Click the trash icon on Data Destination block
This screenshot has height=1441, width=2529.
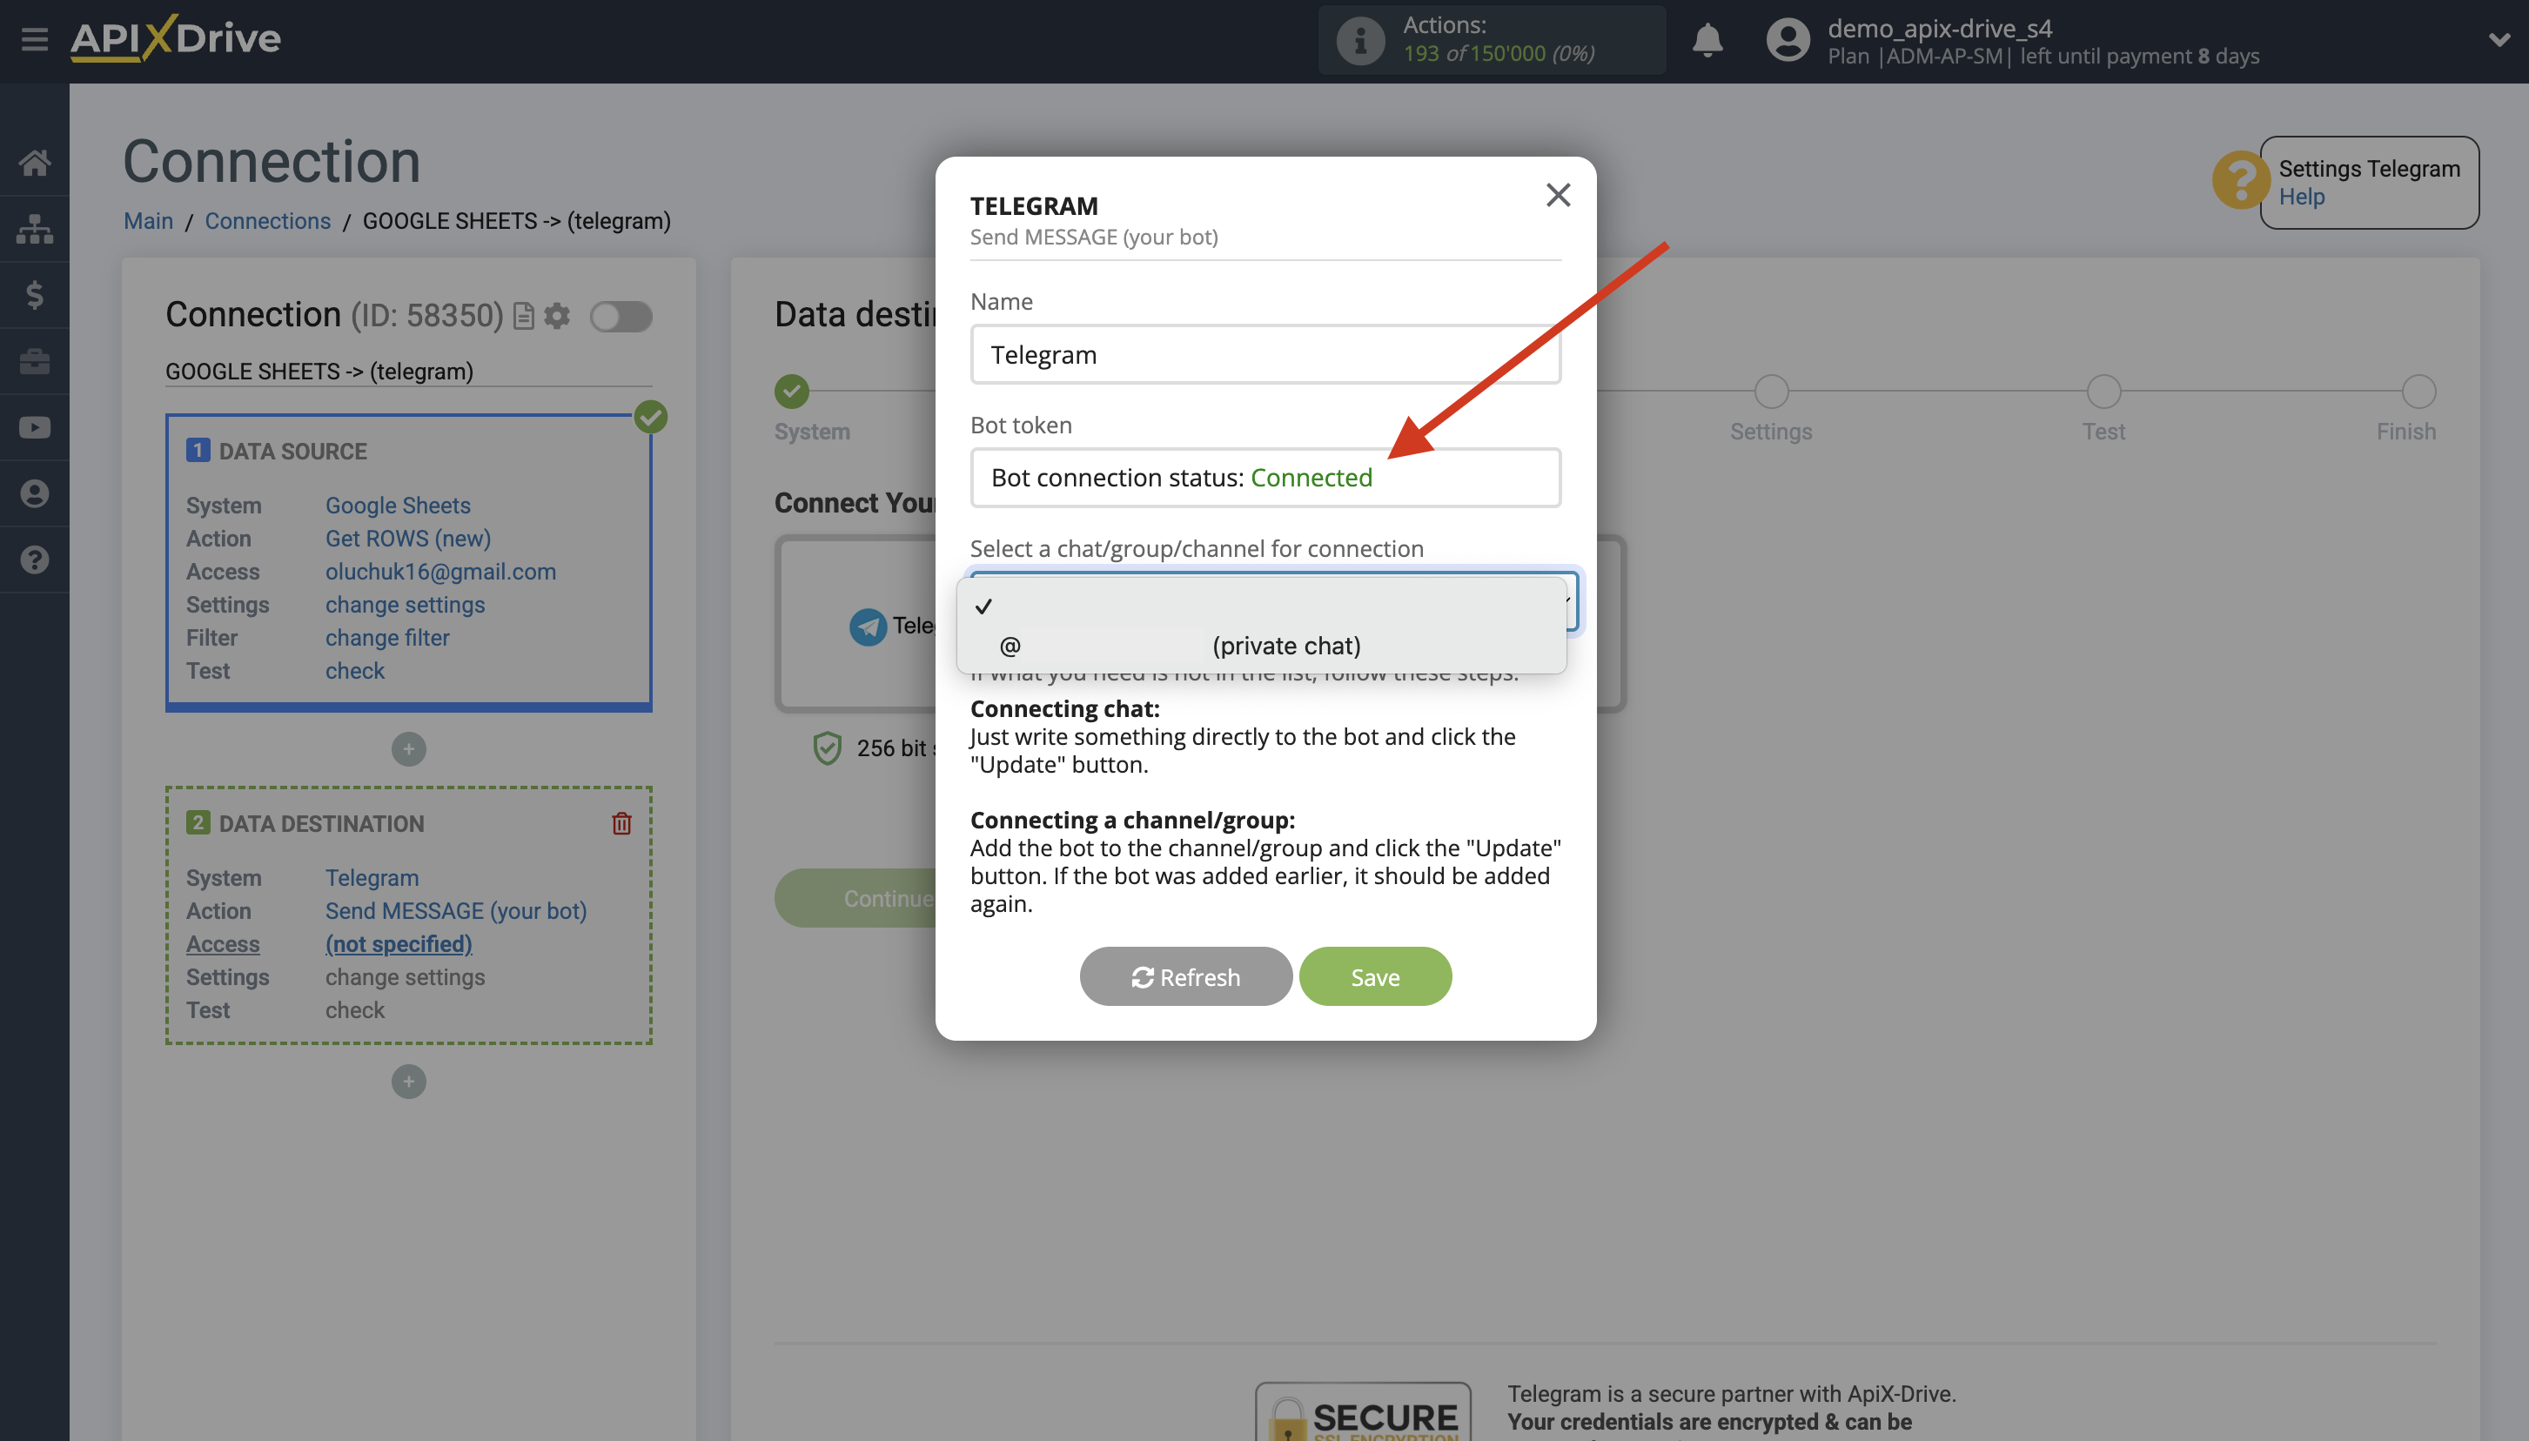pos(621,822)
